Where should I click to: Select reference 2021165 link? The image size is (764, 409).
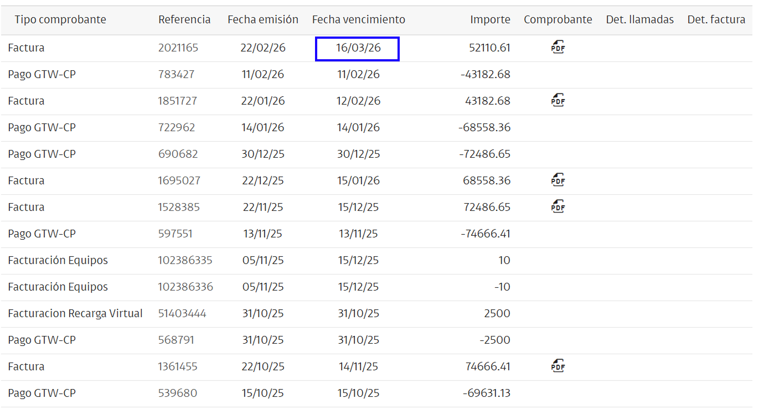point(178,48)
